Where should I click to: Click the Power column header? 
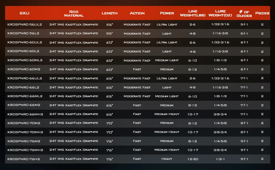tap(167, 13)
